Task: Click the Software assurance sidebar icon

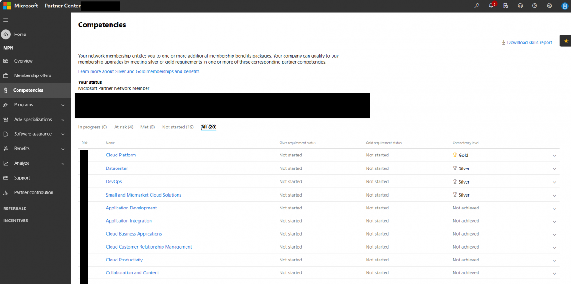Action: tap(6, 134)
